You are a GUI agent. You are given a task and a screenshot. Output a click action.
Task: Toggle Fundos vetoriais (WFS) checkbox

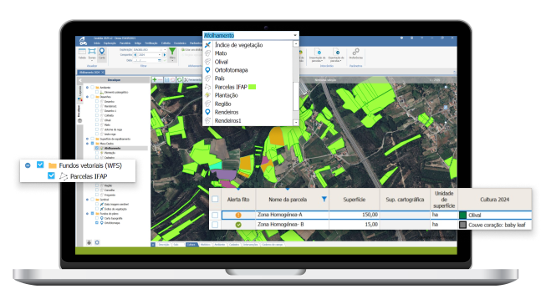[x=40, y=165]
